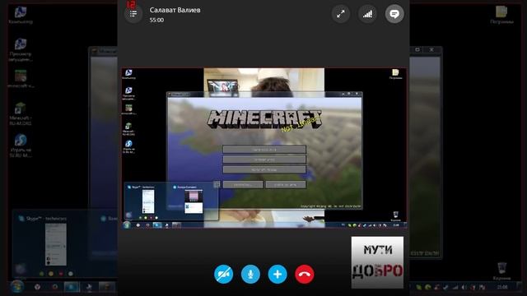Mute the microphone in the call
The width and height of the screenshot is (527, 296).
click(x=250, y=274)
